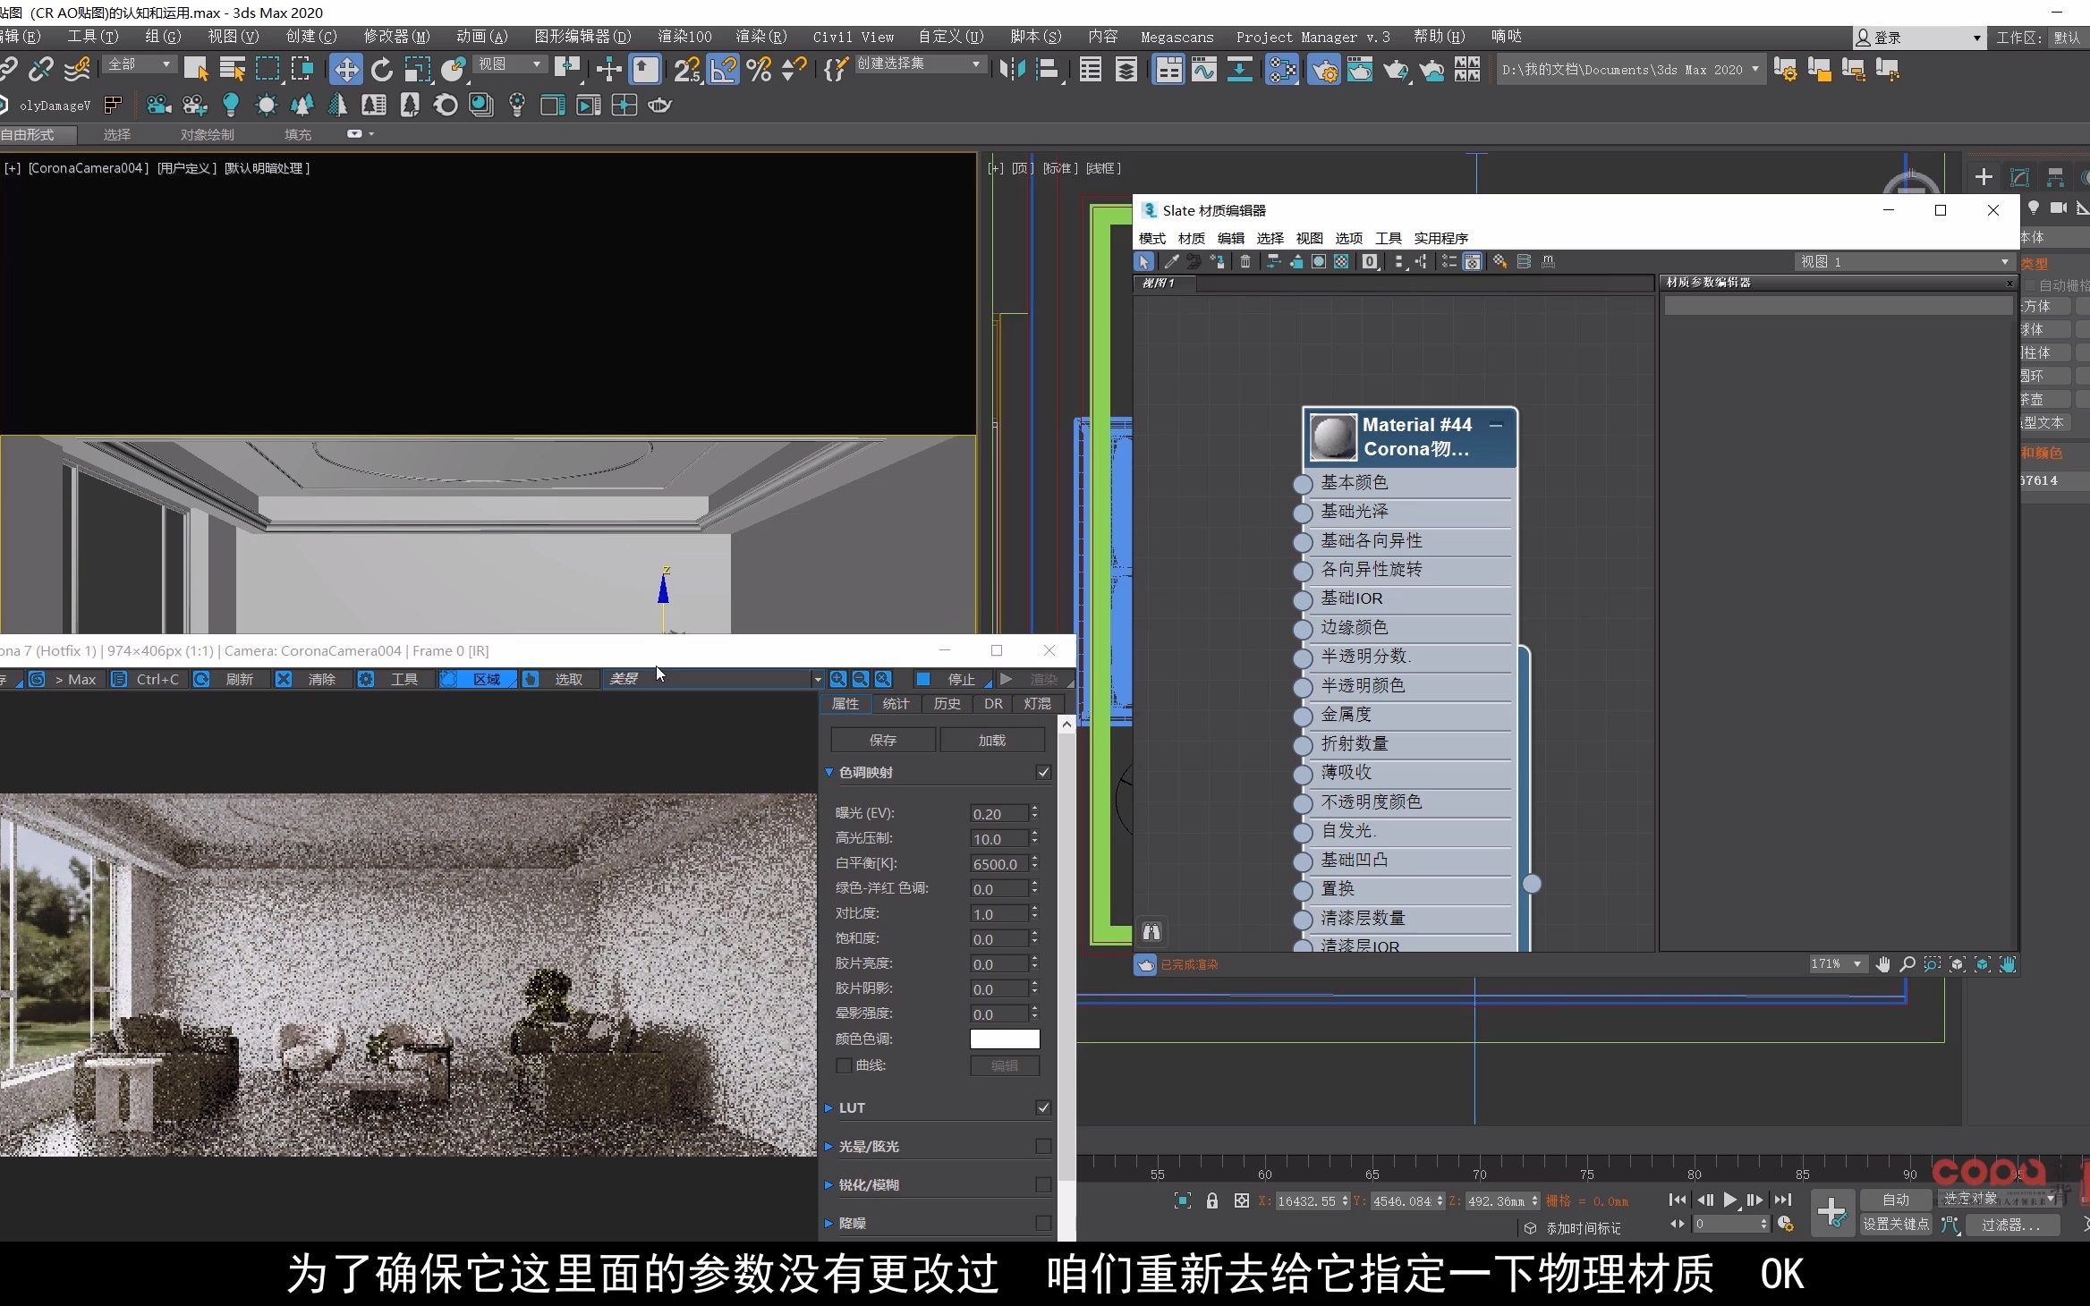This screenshot has height=1306, width=2090.
Task: Choose the Select Object arrow tool
Action: tap(196, 69)
